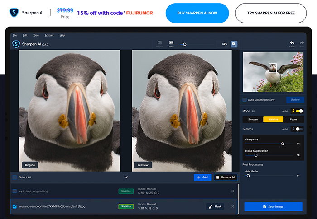Open Mask brush for the wynand image
The image size is (317, 219).
coord(215,206)
